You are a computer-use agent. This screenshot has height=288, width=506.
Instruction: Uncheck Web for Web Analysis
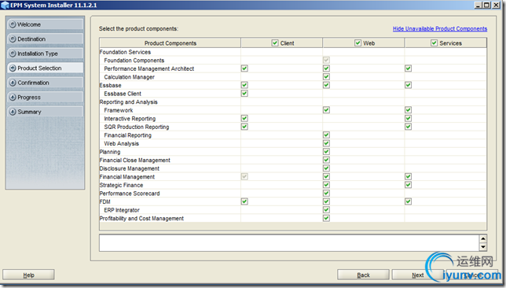click(x=326, y=143)
